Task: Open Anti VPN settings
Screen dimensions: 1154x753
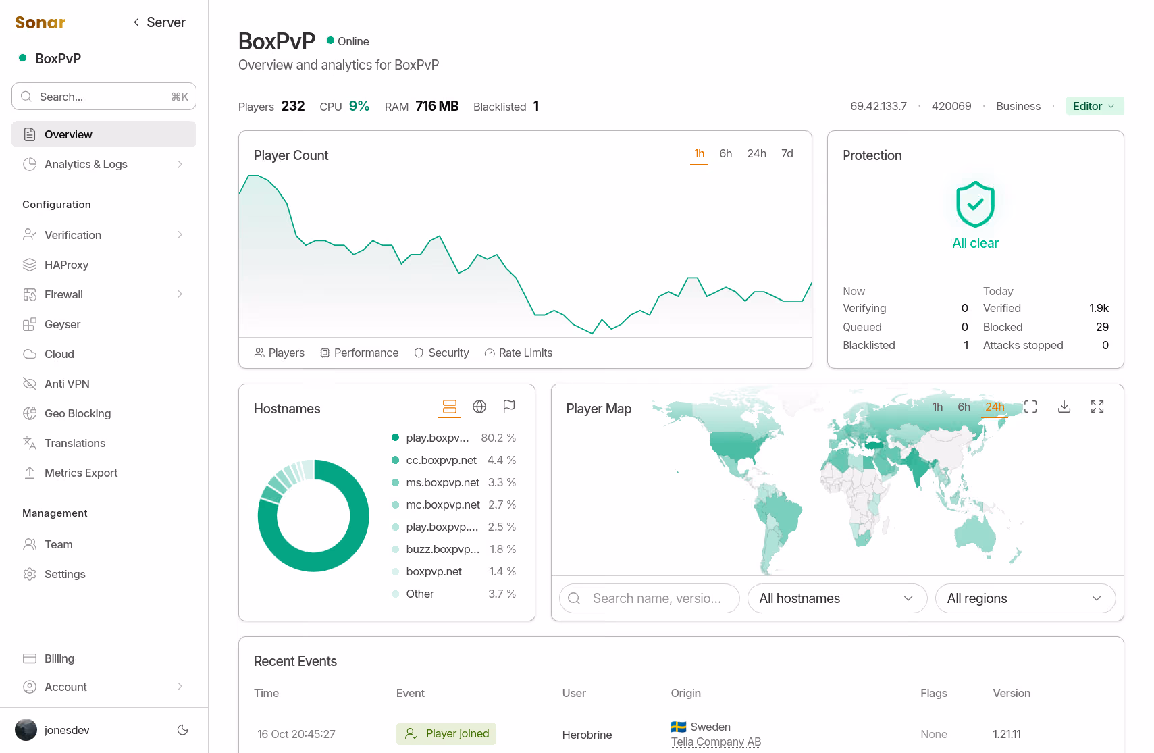Action: 104,384
